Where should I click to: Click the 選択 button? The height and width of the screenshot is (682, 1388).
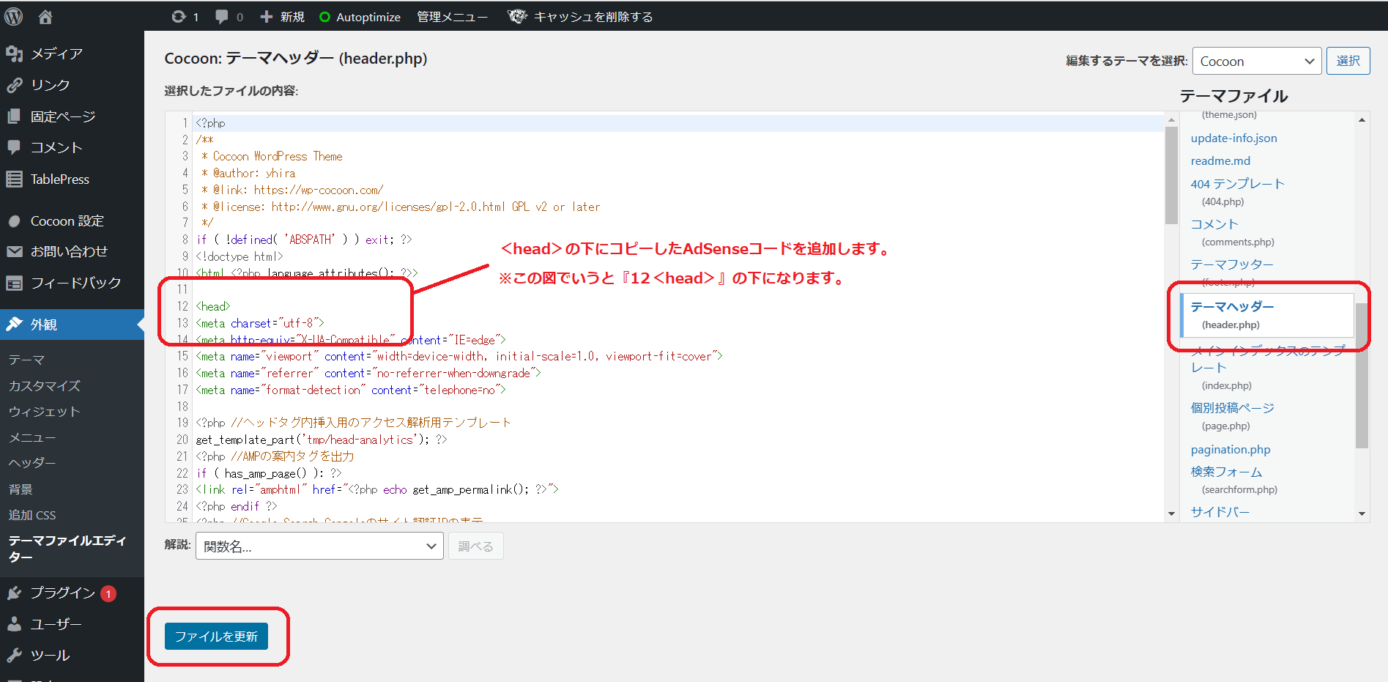pyautogui.click(x=1348, y=61)
